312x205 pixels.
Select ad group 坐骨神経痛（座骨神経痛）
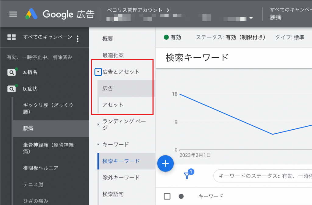(x=48, y=148)
